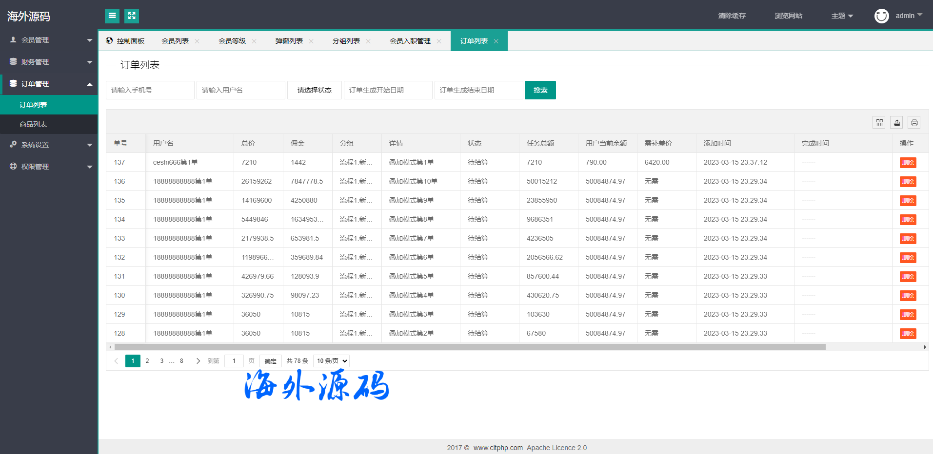Screen dimensions: 933x454
Task: Collapse the sidebar with the hamburger icon
Action: 112,16
